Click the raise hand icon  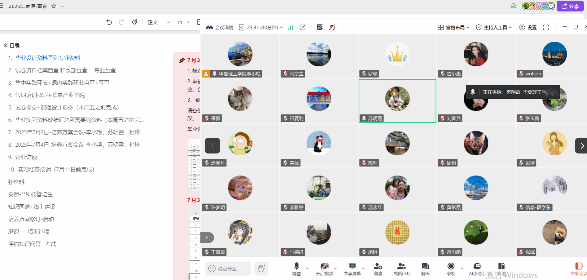(261, 269)
